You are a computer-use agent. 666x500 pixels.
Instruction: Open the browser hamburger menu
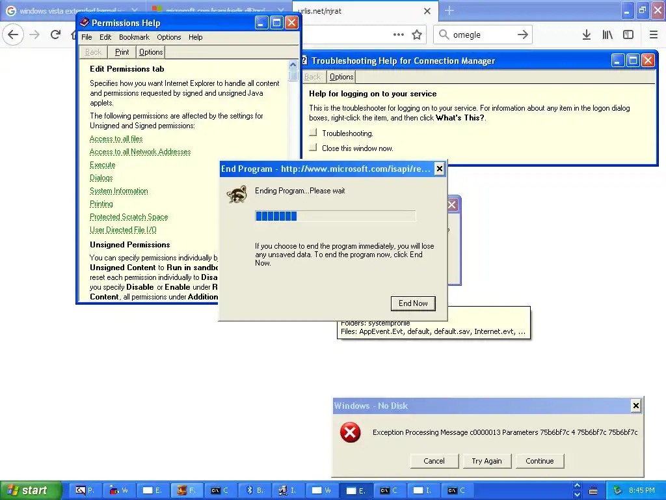(653, 35)
